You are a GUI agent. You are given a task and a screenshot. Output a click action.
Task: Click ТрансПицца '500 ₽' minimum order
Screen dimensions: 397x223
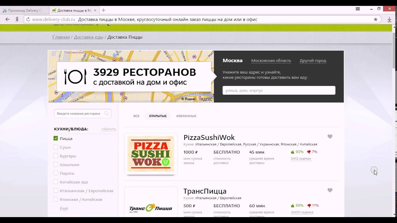click(189, 206)
